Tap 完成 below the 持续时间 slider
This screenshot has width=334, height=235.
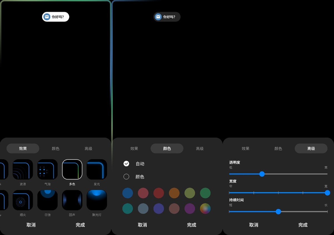[x=303, y=225]
